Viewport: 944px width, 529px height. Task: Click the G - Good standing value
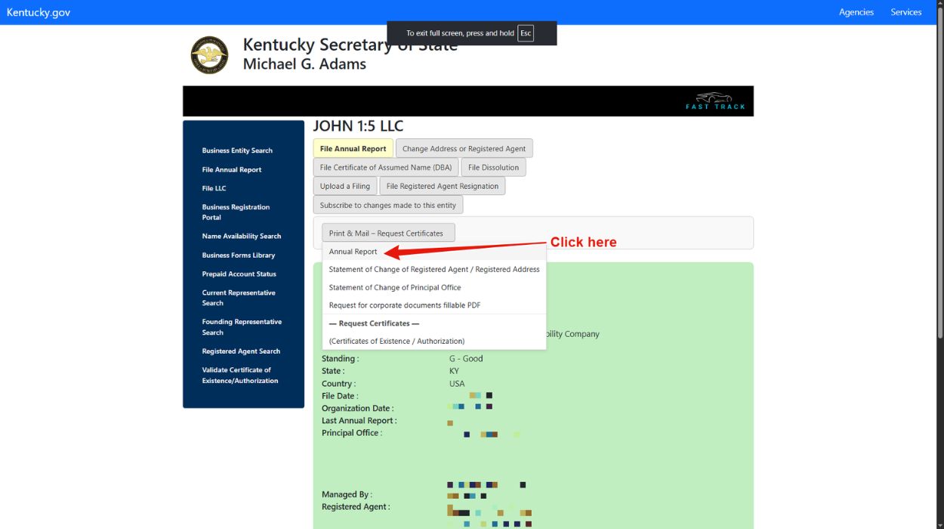(x=466, y=359)
